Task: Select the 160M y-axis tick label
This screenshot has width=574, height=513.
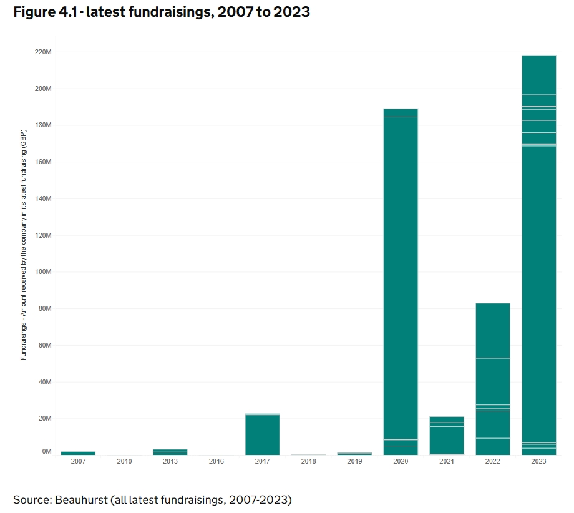Action: pos(43,162)
